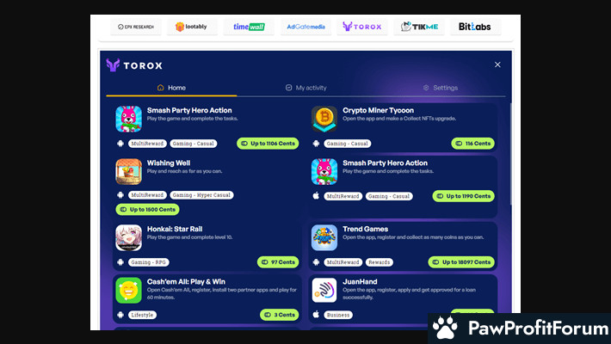Screen dimensions: 611x344
Task: Click the Wishing Well game icon
Action: click(128, 171)
